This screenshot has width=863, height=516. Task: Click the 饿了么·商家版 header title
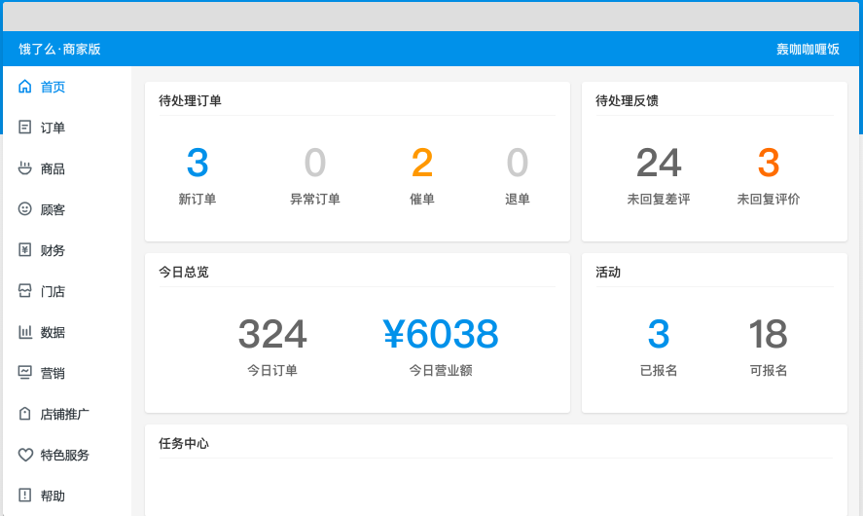(x=60, y=49)
